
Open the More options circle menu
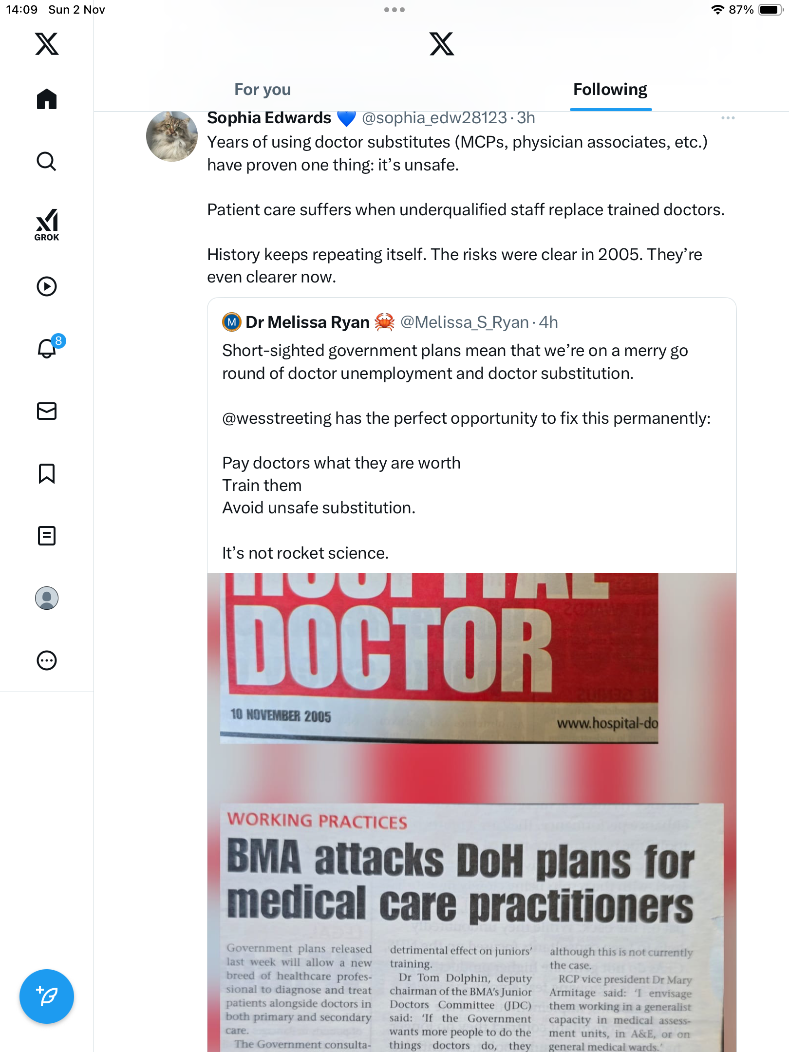coord(47,660)
